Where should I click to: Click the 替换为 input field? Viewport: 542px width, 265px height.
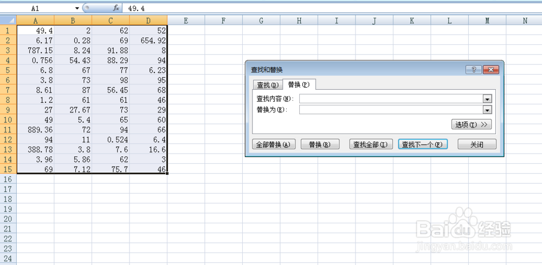[392, 110]
